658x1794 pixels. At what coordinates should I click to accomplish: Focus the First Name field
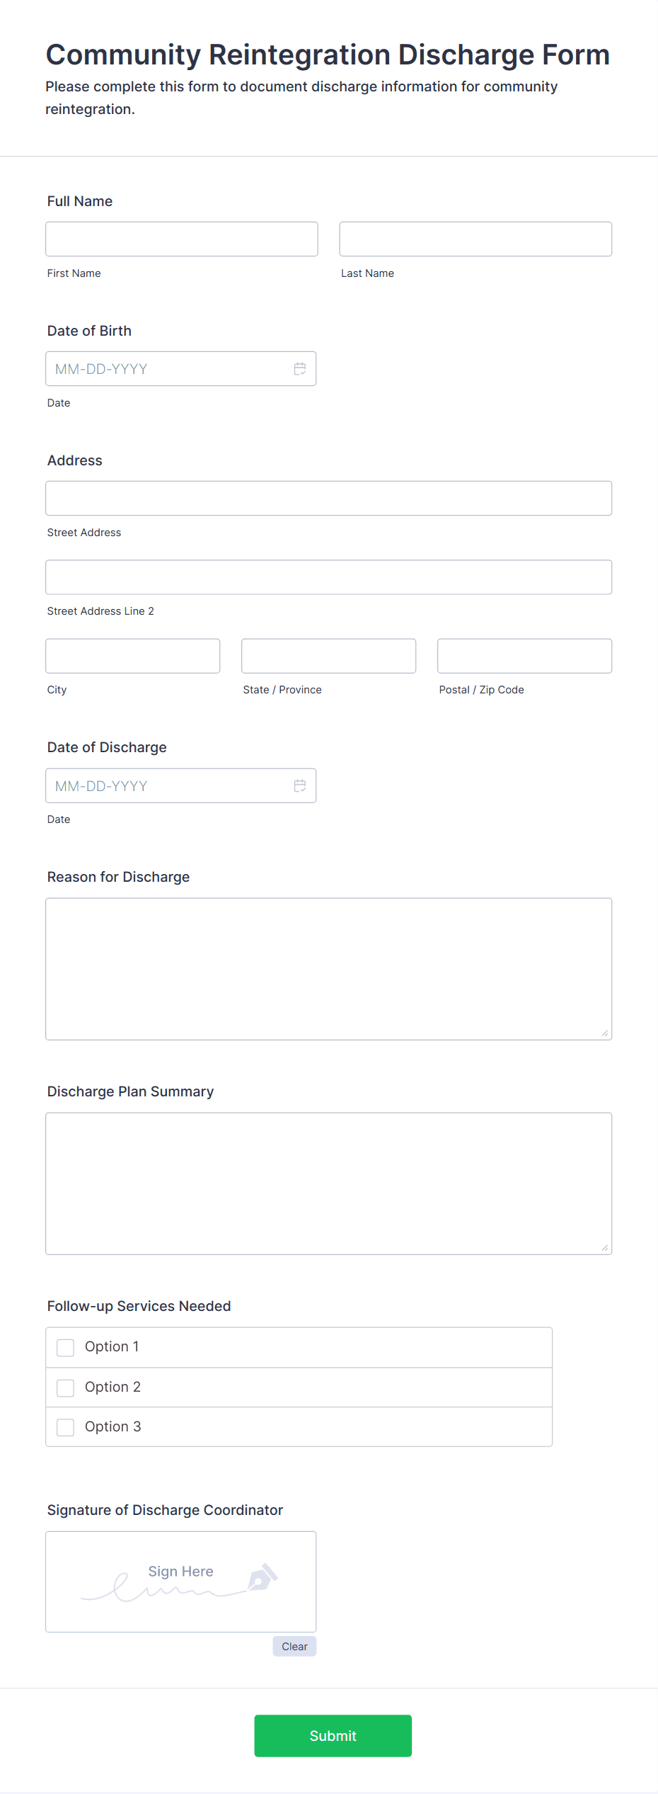[x=182, y=239]
